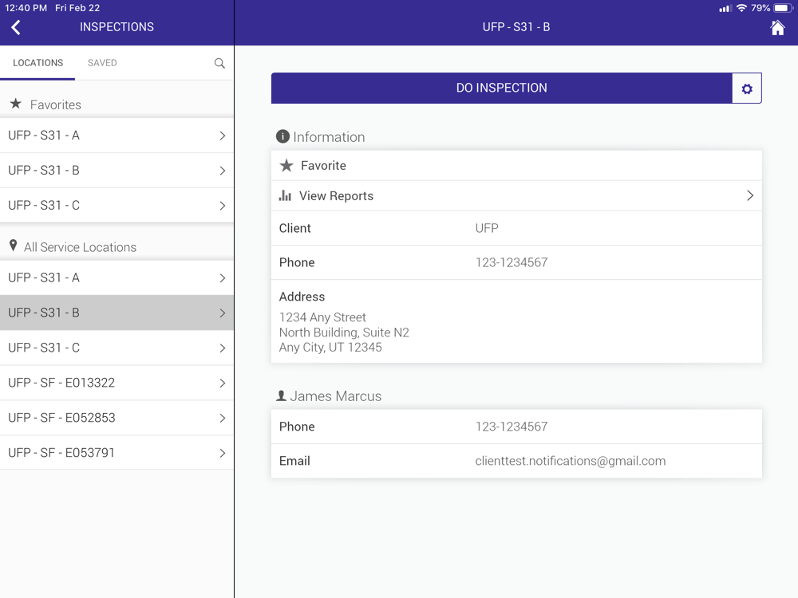The image size is (798, 598).
Task: Select highlighted UFP - S31 - B location
Action: [x=117, y=313]
